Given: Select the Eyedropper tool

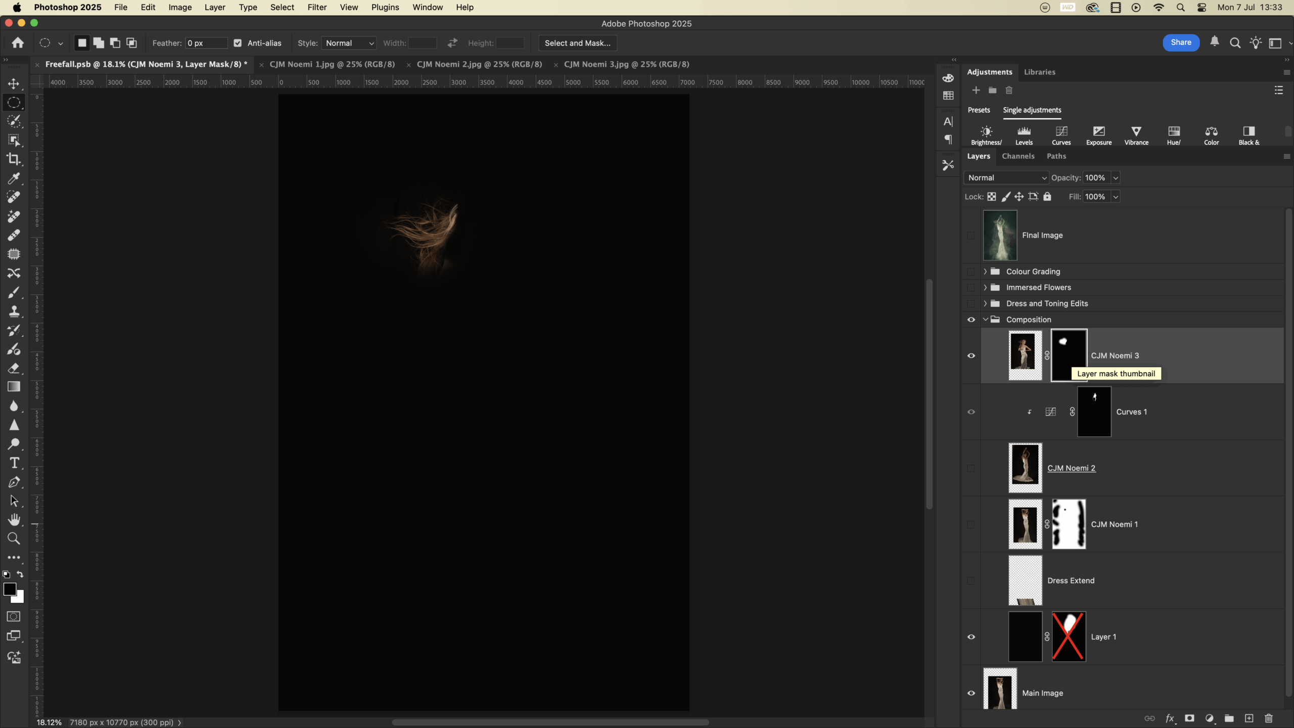Looking at the screenshot, I should coord(14,178).
